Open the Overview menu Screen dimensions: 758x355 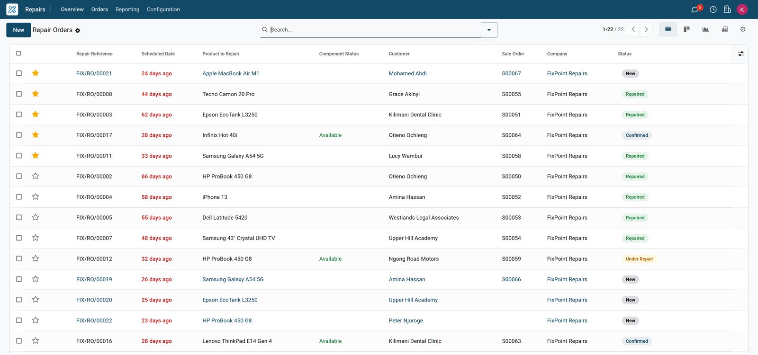tap(72, 9)
